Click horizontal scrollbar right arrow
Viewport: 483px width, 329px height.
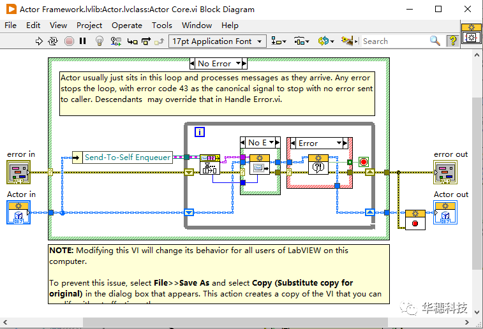pos(467,322)
